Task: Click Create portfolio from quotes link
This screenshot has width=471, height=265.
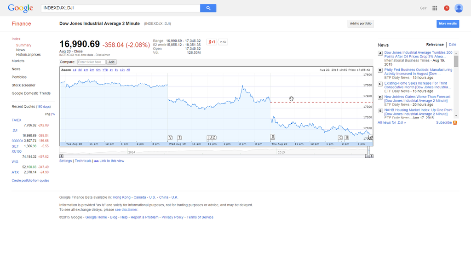Action: 30,180
